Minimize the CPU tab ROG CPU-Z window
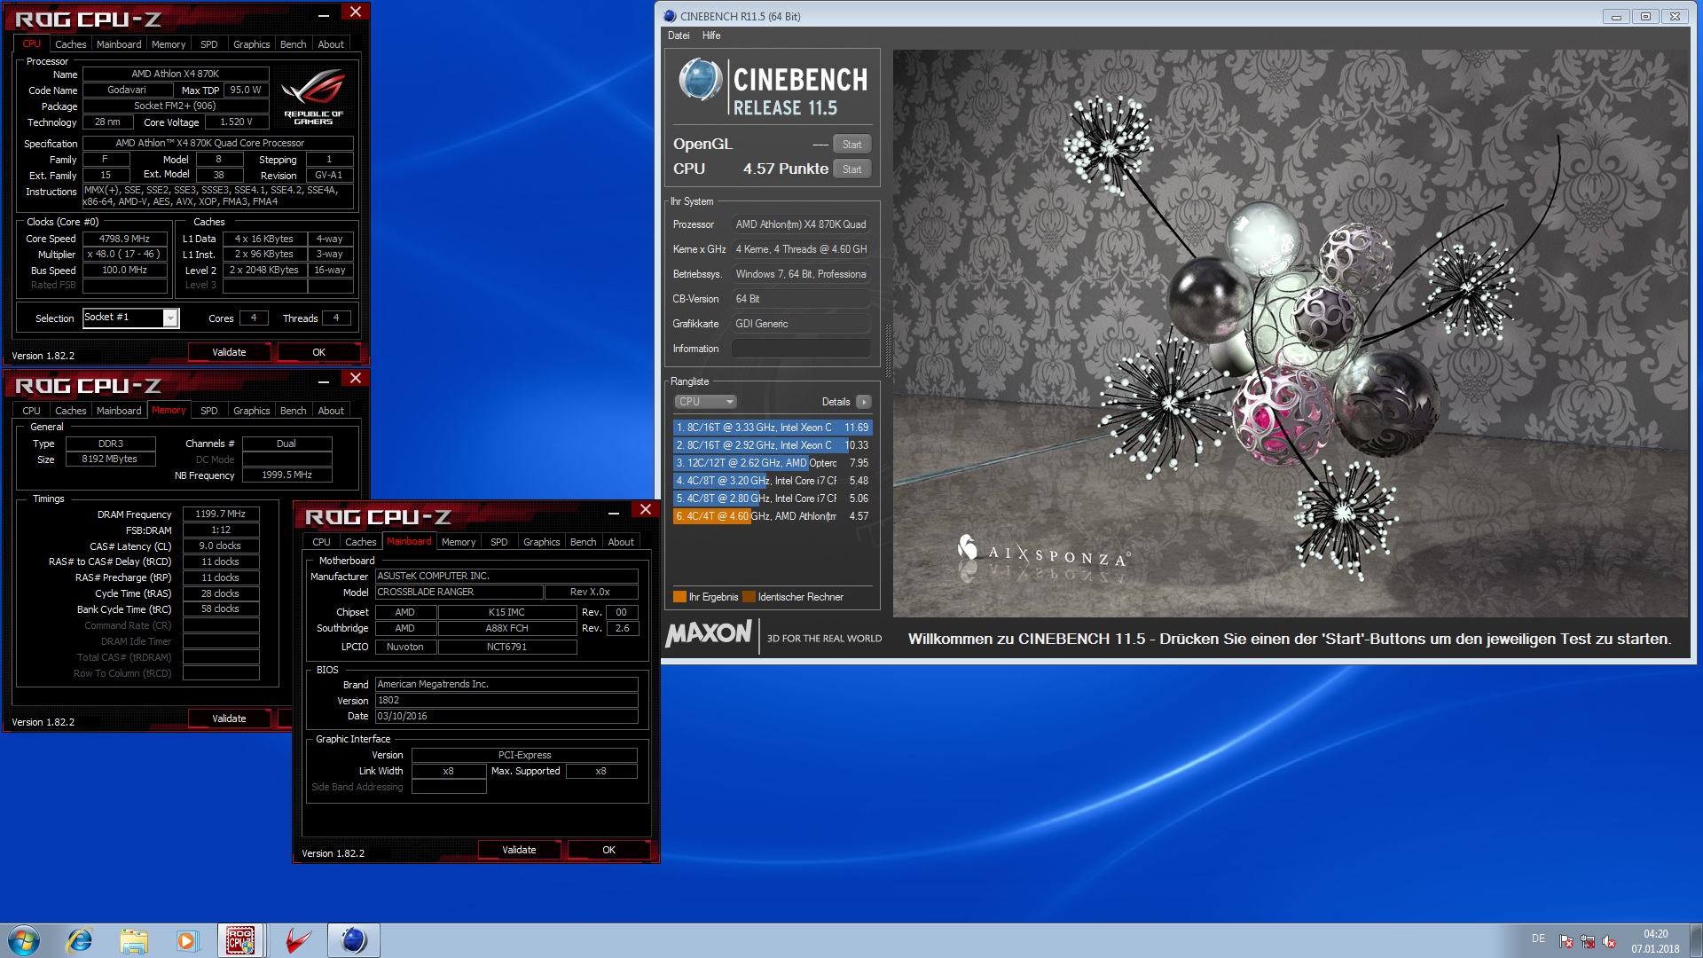 (x=324, y=13)
